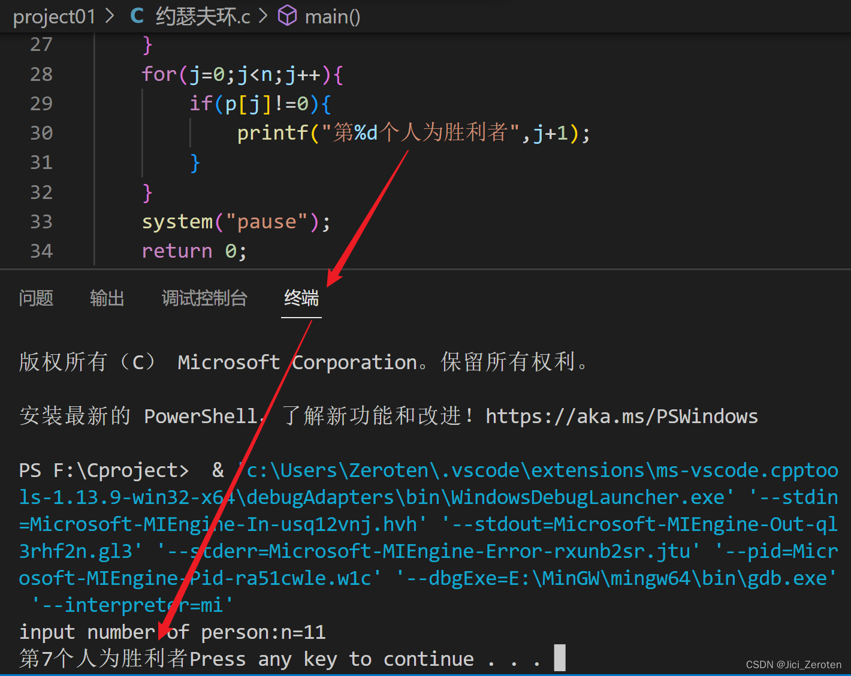Viewport: 851px width, 676px height.
Task: Select the C language file icon in breadcrumb
Action: tap(137, 16)
